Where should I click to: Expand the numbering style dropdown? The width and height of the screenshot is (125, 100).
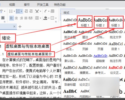[x=21, y=11]
